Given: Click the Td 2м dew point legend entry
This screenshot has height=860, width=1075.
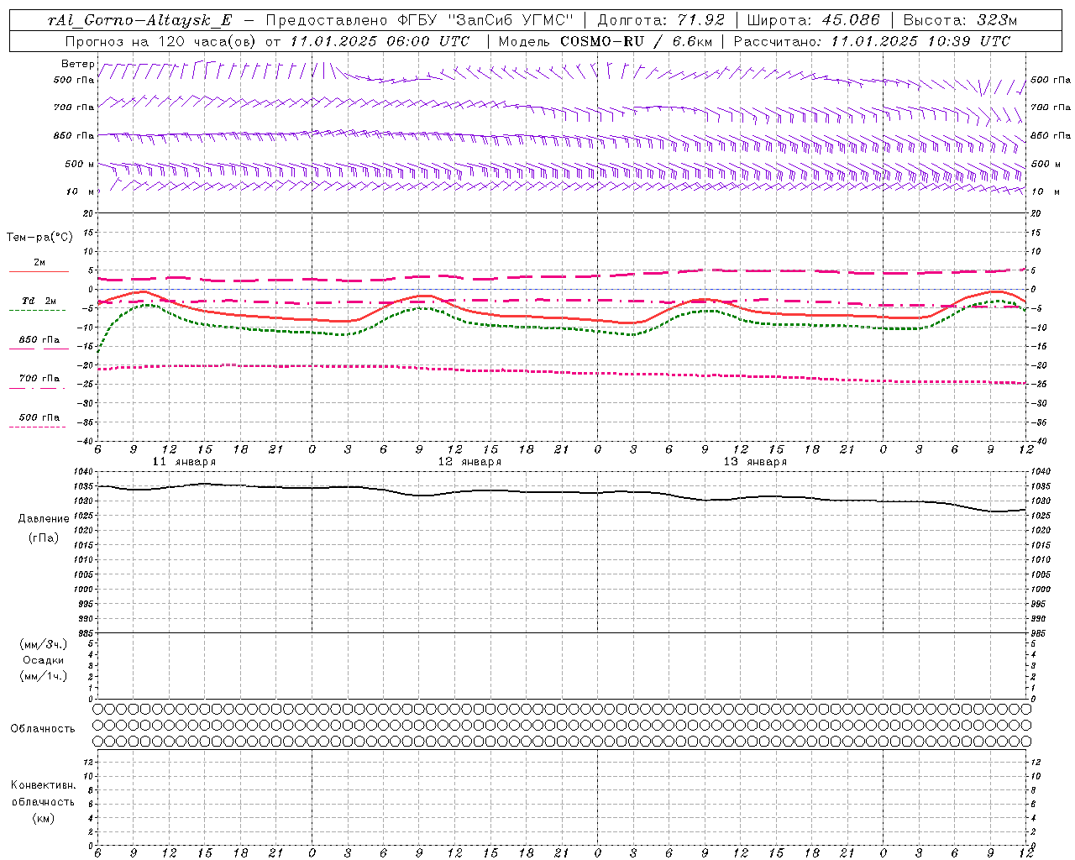Looking at the screenshot, I should (x=39, y=301).
